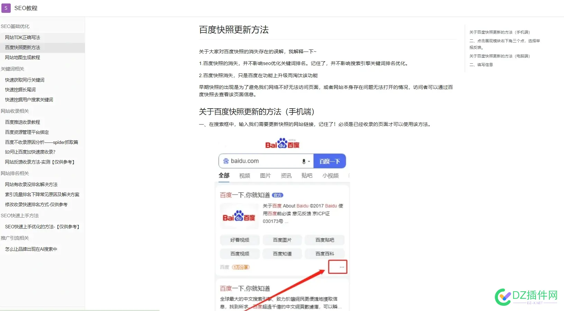Click the SEO快速上手方法 section heading
Image resolution: width=564 pixels, height=311 pixels.
coord(20,216)
